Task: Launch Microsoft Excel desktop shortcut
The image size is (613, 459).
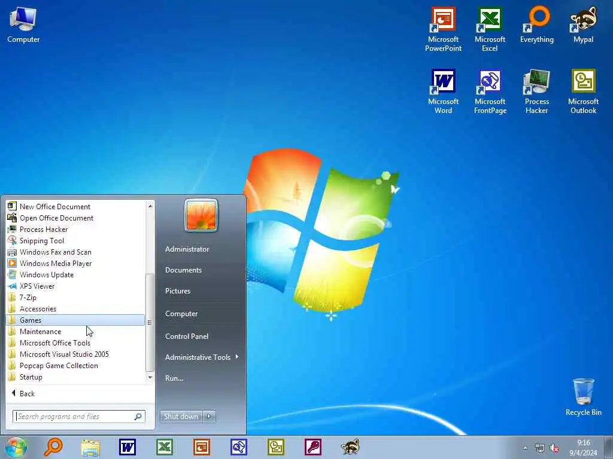Action: tap(490, 29)
